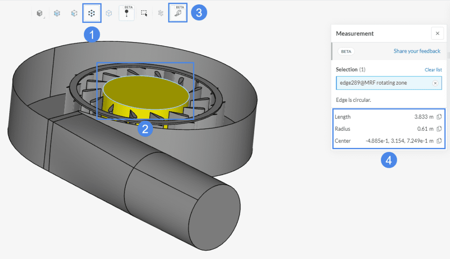Image resolution: width=450 pixels, height=259 pixels.
Task: Open the render mode dropdown arrow
Action: click(43, 18)
